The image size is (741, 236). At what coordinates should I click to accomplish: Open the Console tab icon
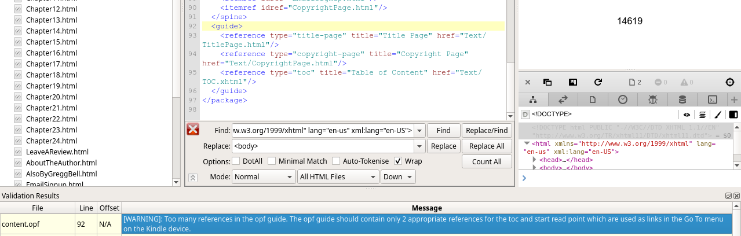coord(713,99)
